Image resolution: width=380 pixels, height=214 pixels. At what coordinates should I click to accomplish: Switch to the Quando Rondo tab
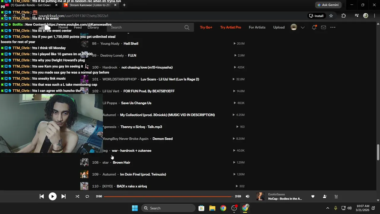[x=31, y=5]
